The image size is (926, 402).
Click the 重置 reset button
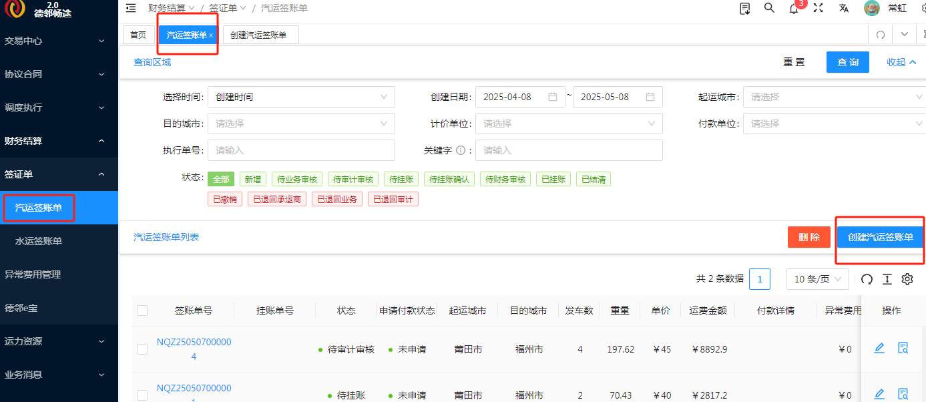coord(794,62)
